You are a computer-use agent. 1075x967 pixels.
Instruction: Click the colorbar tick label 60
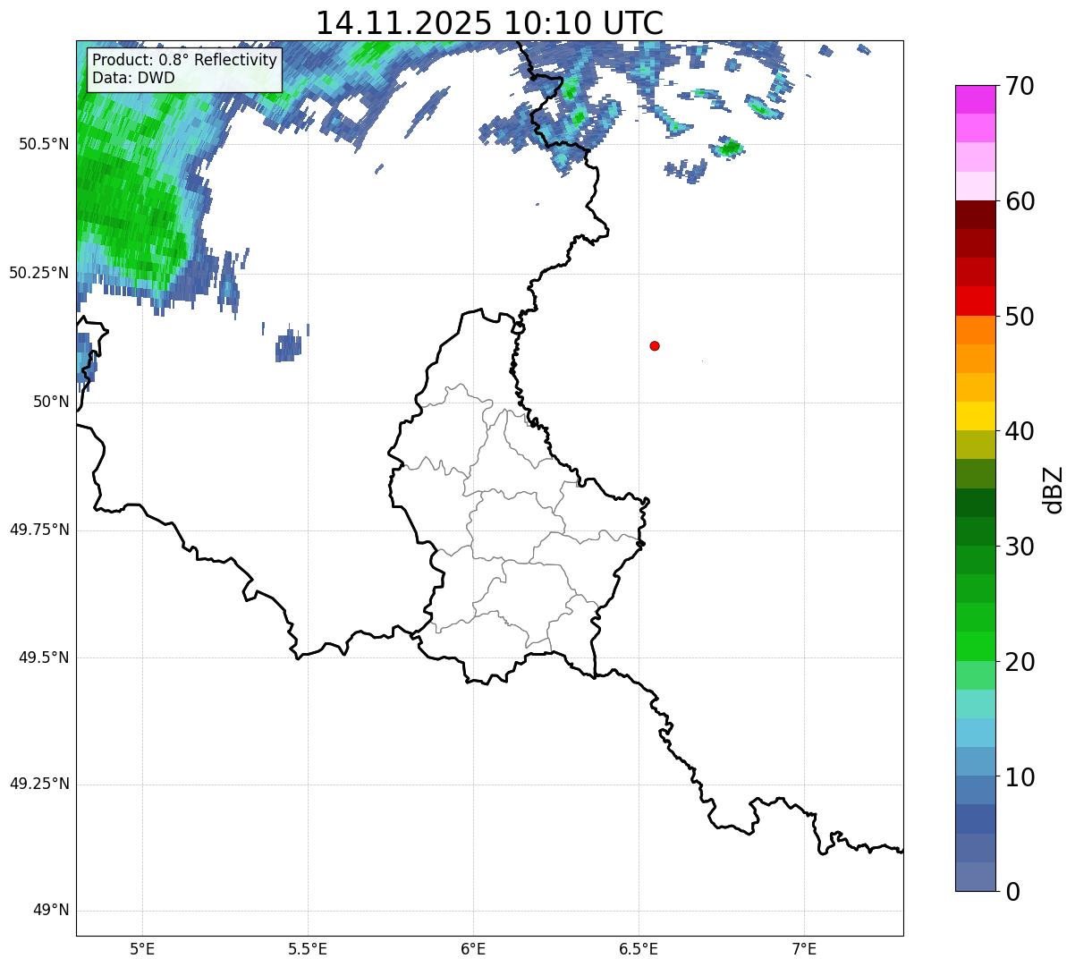[x=1019, y=201]
